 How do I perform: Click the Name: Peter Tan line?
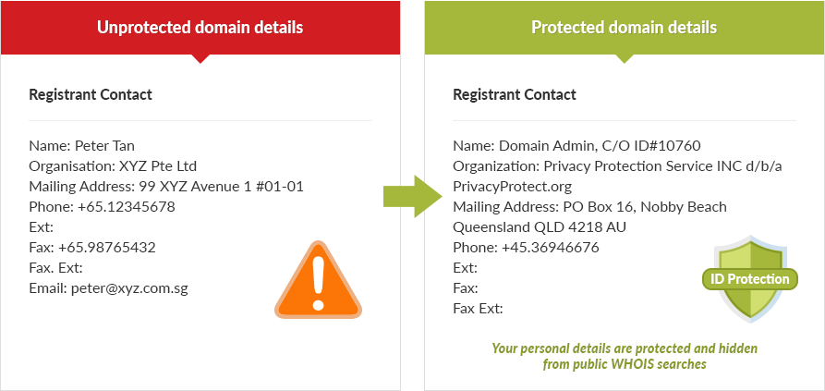pos(82,145)
